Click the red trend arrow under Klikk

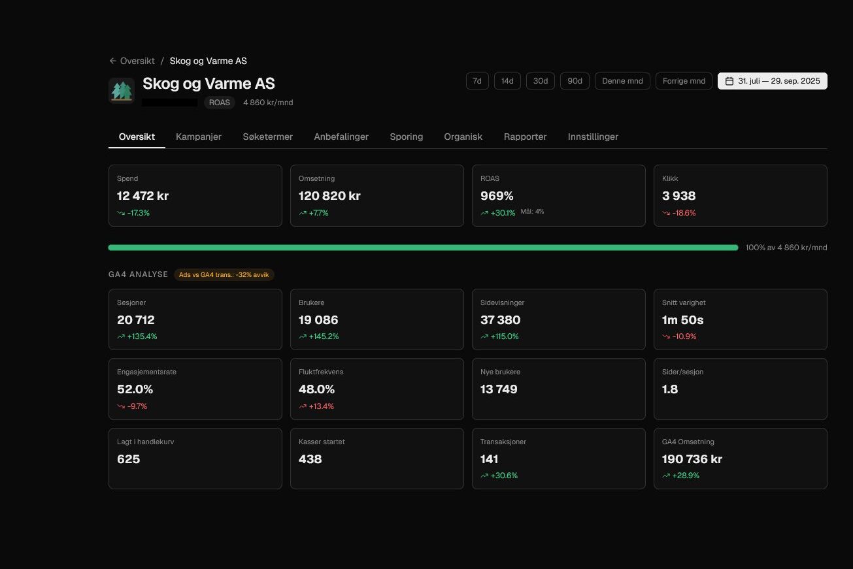click(x=666, y=213)
